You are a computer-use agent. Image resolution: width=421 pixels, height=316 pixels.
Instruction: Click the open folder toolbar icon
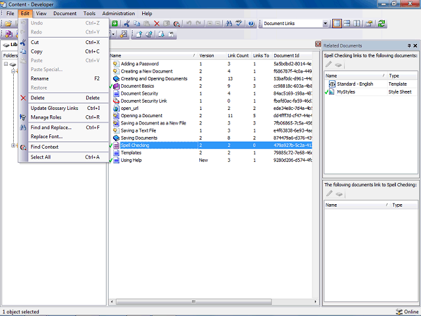coord(8,24)
